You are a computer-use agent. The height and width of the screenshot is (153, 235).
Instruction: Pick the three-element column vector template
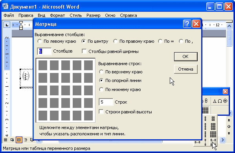coord(205,126)
